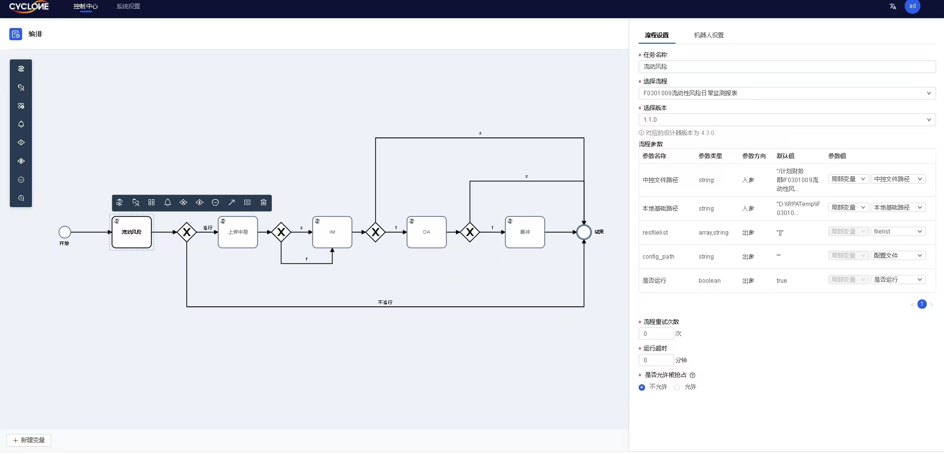Open 系统设置 in top navigation
The height and width of the screenshot is (454, 944).
[x=128, y=6]
